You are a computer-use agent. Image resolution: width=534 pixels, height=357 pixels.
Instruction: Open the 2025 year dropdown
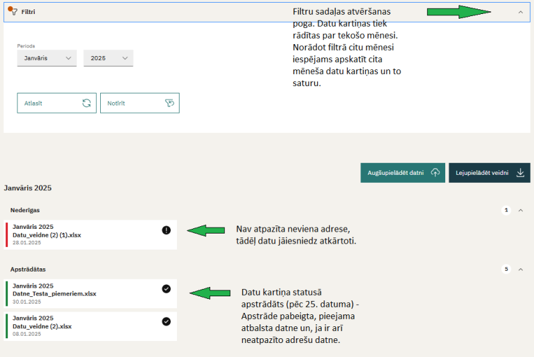pyautogui.click(x=108, y=58)
